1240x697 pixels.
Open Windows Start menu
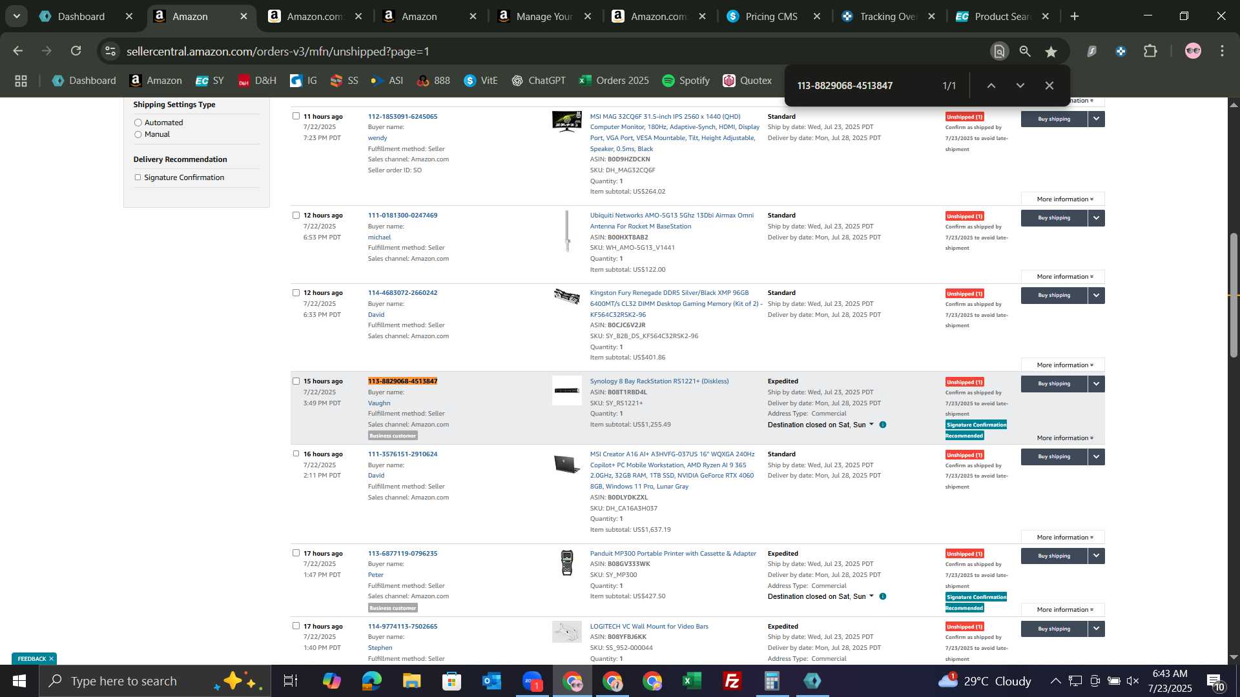(19, 681)
